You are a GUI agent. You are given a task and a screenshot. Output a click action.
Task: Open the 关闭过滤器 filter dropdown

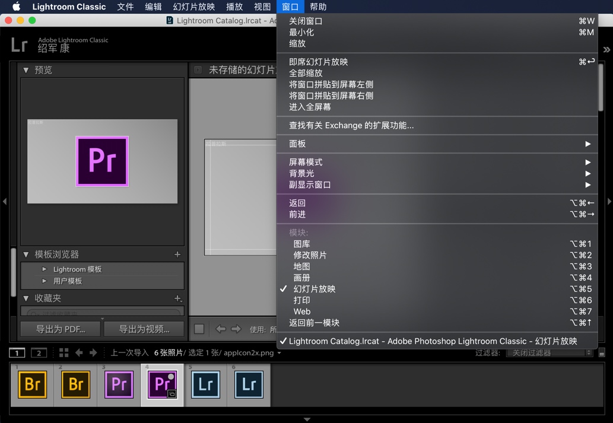(x=549, y=352)
